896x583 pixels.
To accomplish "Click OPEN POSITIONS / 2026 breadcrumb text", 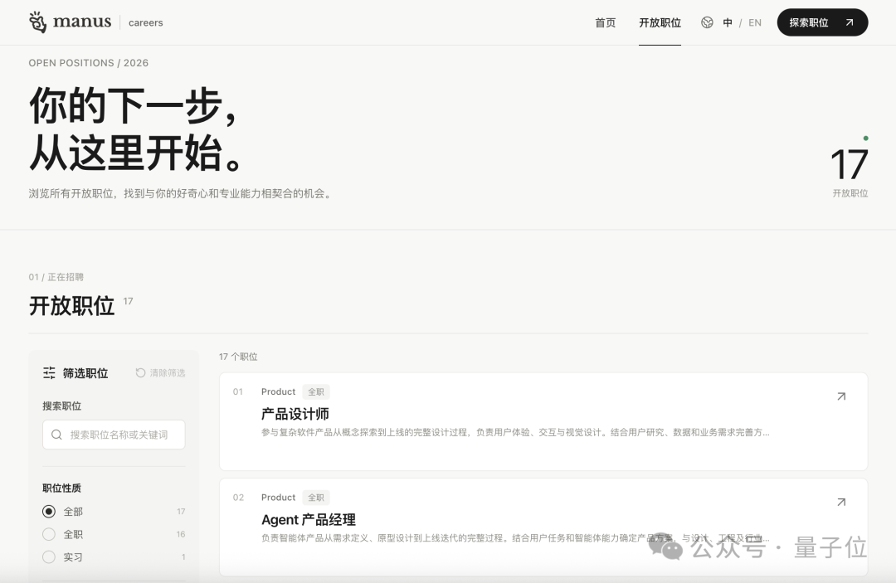I will click(89, 63).
